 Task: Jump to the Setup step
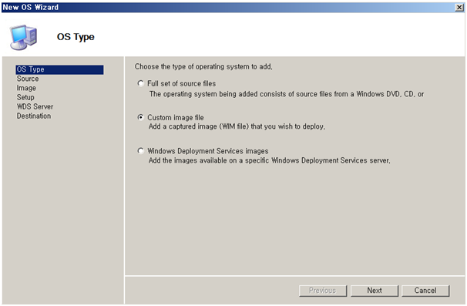[25, 97]
